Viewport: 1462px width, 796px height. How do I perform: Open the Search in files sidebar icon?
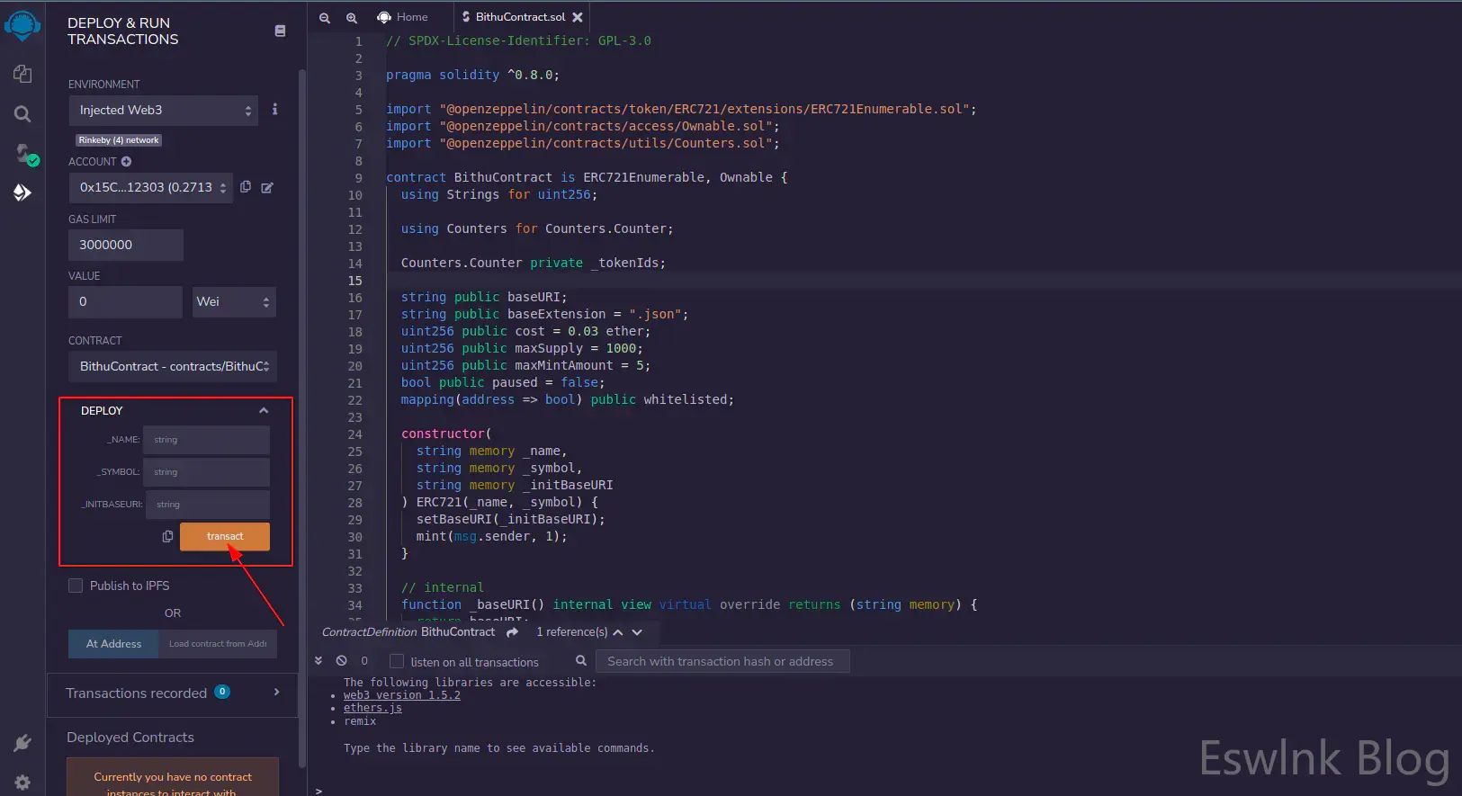click(22, 114)
